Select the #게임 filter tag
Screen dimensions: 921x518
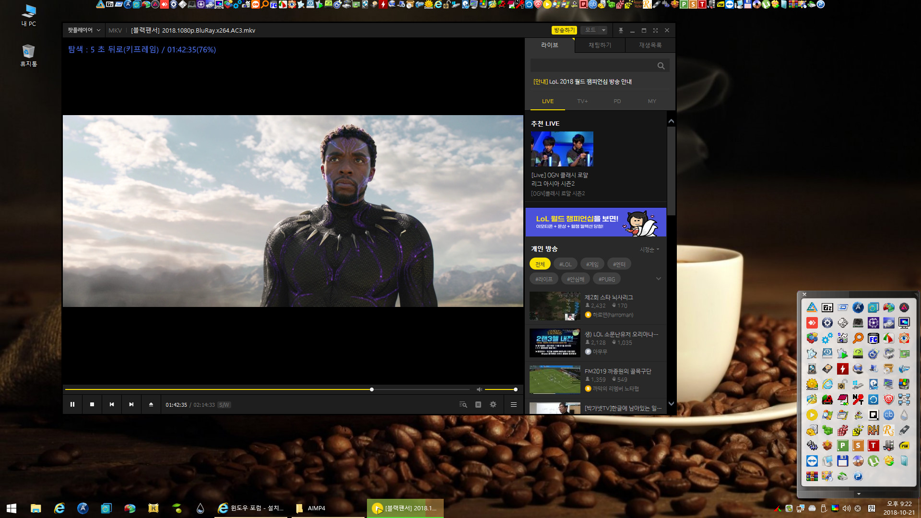592,264
